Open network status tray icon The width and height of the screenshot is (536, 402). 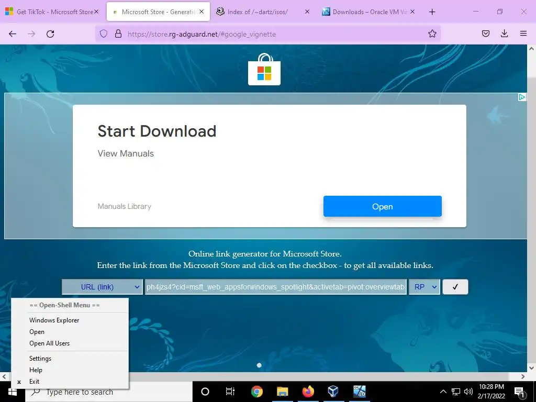tap(456, 392)
